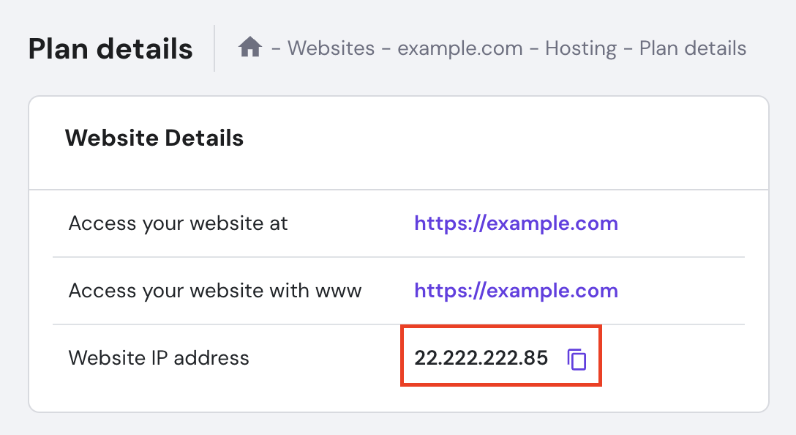Go to Hosting via the breadcrumb
Image resolution: width=796 pixels, height=435 pixels.
click(x=580, y=48)
